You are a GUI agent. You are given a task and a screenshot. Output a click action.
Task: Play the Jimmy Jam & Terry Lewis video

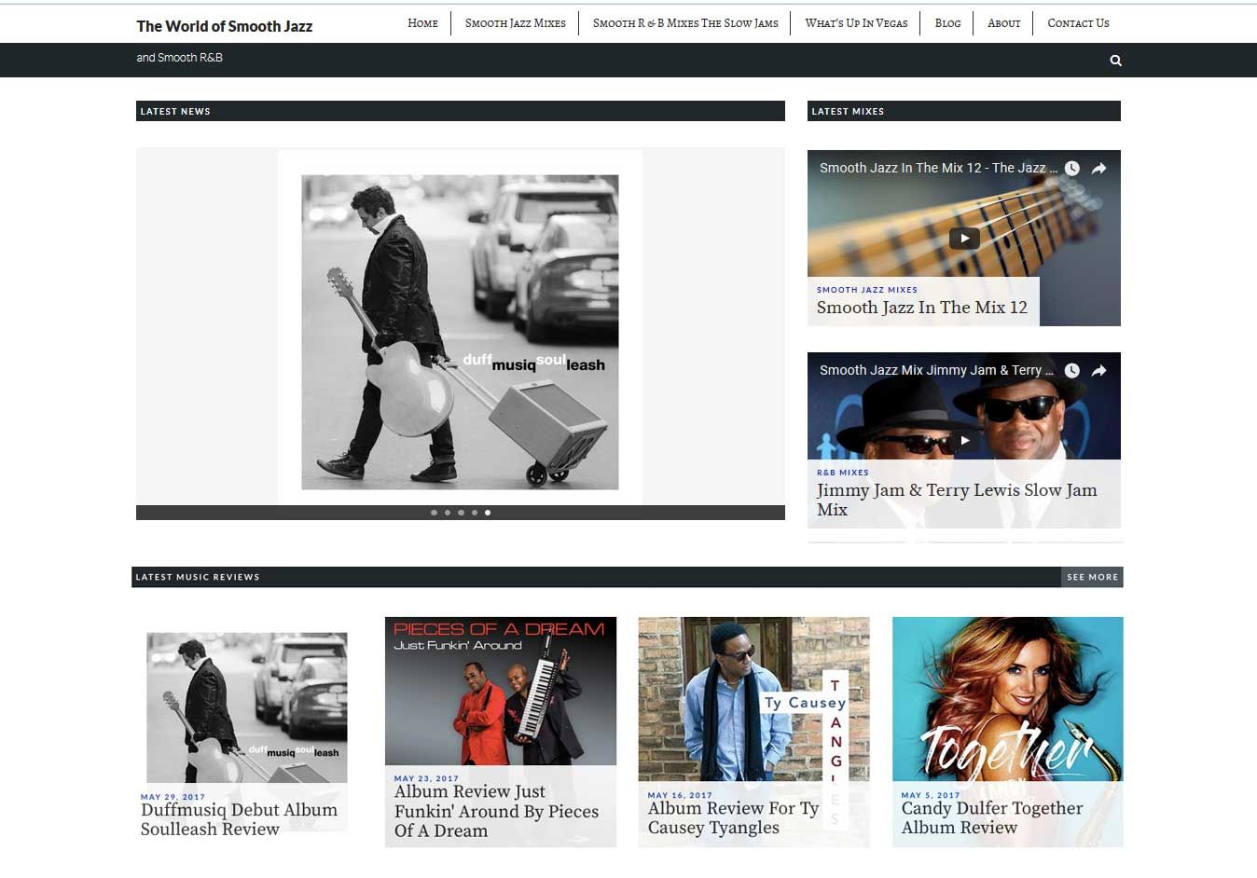[x=964, y=440]
